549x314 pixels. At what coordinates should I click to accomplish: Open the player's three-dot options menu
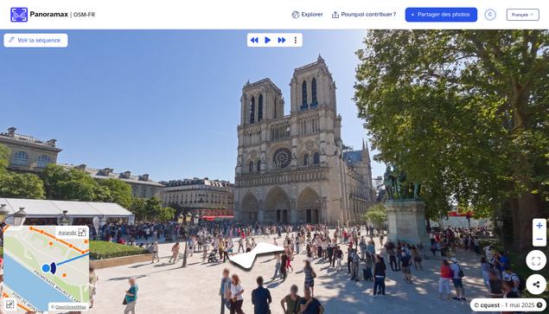pos(296,40)
